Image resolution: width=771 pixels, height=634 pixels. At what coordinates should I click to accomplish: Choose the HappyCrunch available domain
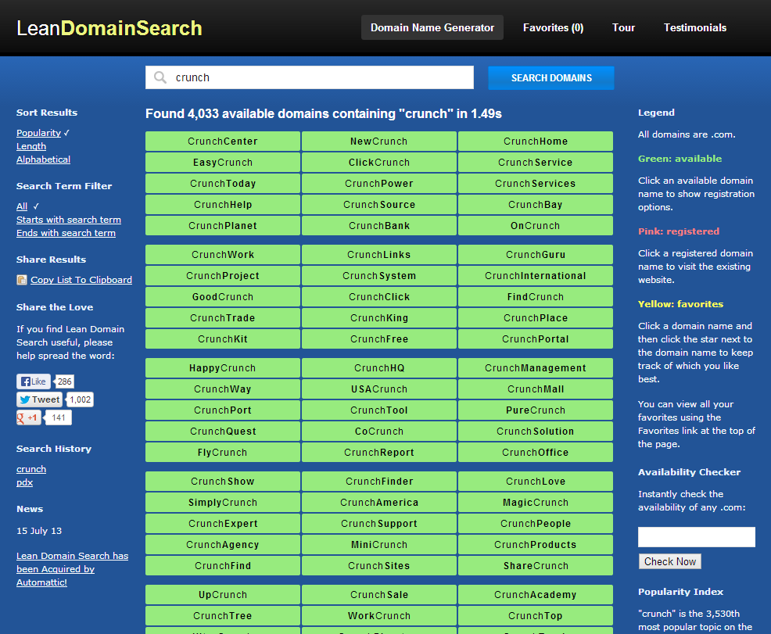pyautogui.click(x=223, y=368)
